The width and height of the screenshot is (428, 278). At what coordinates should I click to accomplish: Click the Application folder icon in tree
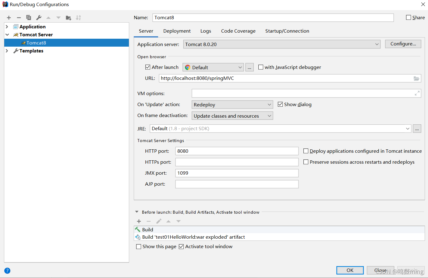[x=16, y=27]
